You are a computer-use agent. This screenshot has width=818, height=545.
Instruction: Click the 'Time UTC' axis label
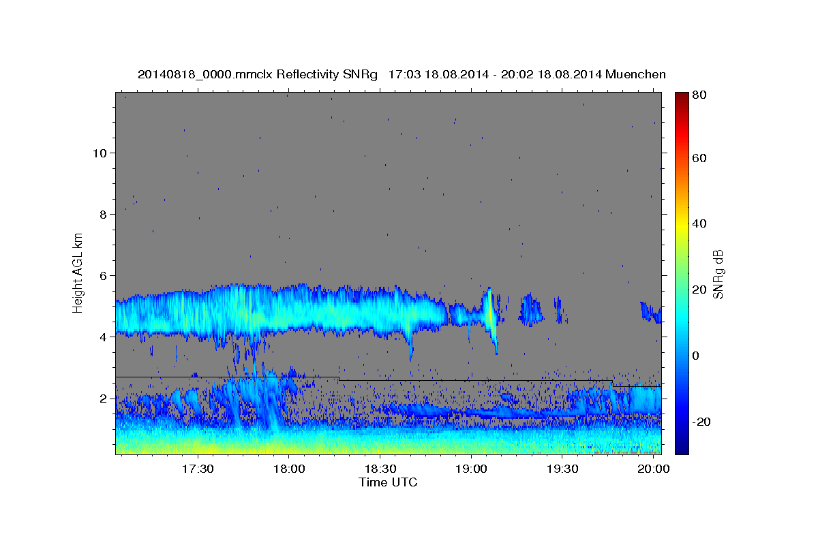pos(388,482)
